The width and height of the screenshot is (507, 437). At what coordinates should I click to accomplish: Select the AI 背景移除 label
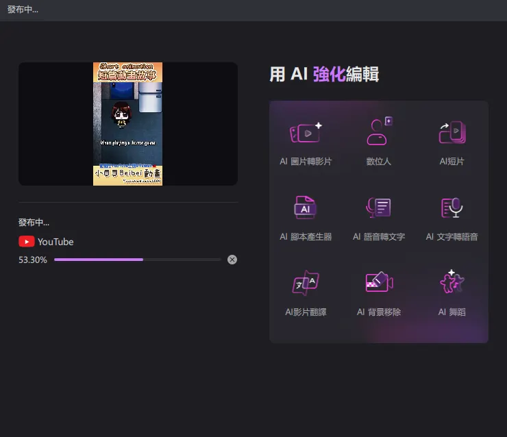click(379, 312)
